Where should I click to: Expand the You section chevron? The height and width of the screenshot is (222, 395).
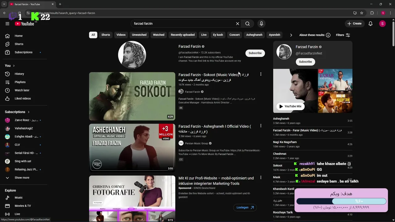coord(14,66)
